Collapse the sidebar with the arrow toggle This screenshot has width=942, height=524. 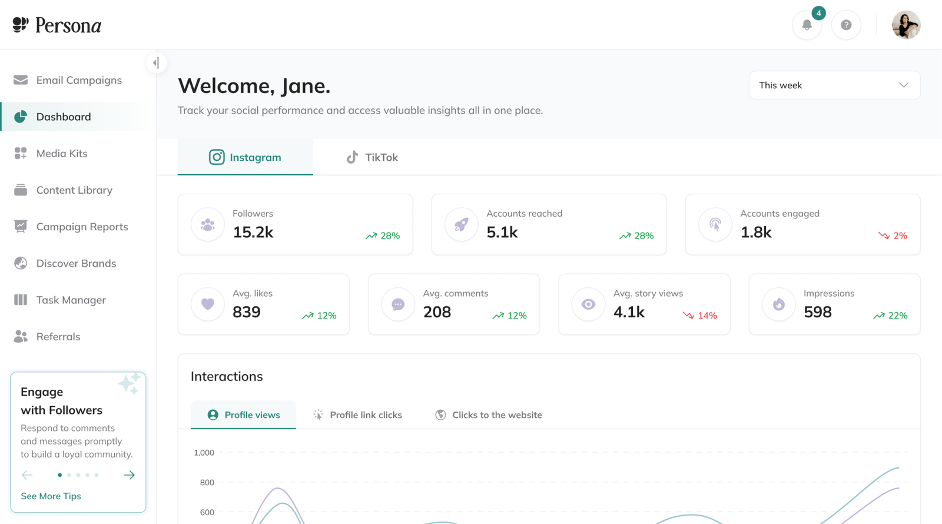pos(156,62)
